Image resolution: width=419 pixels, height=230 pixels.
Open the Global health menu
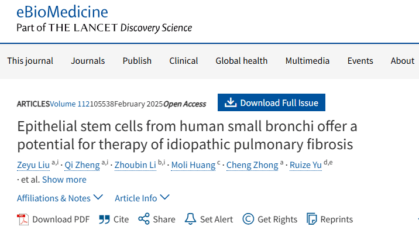point(242,61)
